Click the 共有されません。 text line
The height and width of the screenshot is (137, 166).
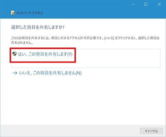pos(22,43)
